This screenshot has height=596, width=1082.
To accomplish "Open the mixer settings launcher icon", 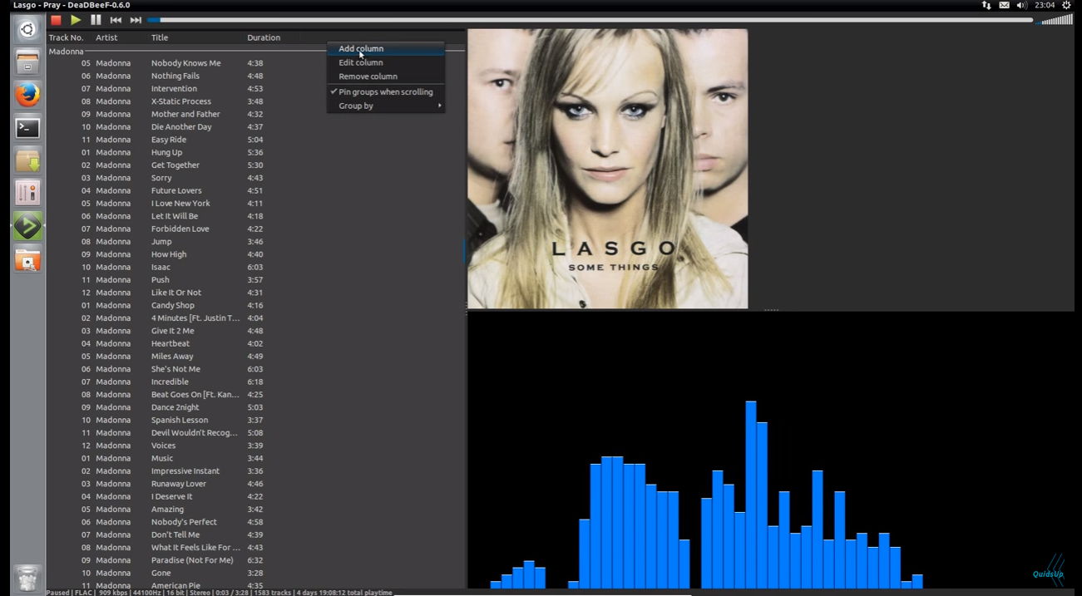I will click(27, 194).
